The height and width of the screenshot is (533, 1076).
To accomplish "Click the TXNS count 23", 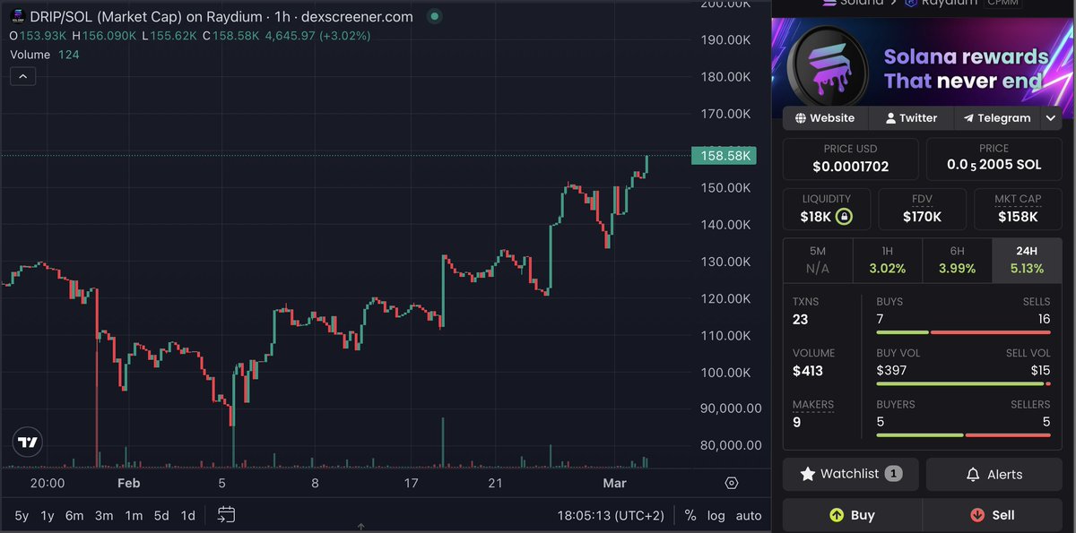I will pos(800,320).
